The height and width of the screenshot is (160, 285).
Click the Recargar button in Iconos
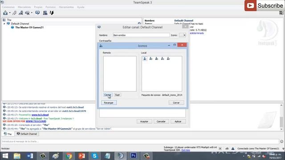[109, 103]
